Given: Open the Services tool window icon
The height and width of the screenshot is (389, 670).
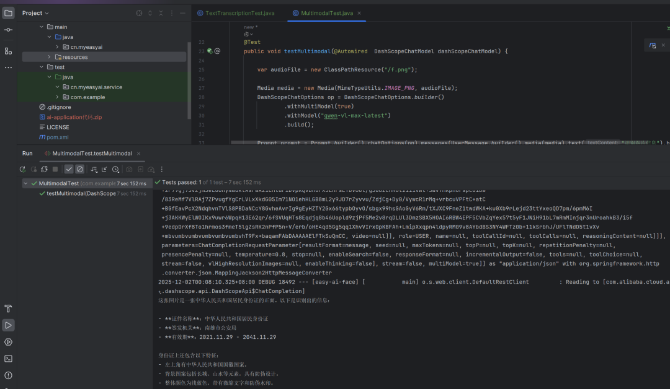Looking at the screenshot, I should coord(8,342).
